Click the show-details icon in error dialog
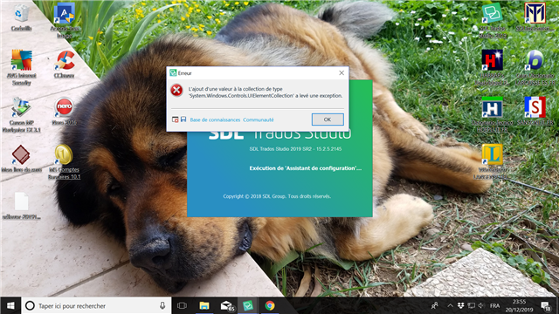 tap(175, 119)
